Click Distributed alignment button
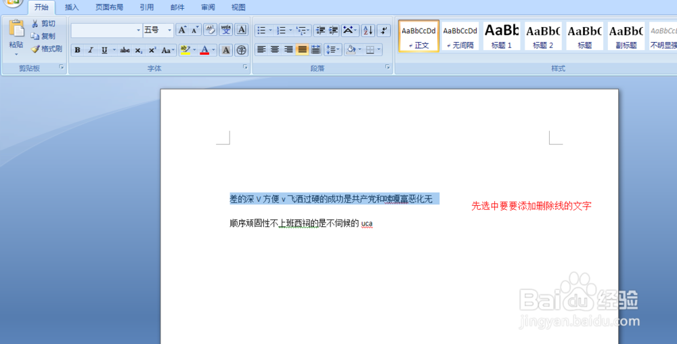The height and width of the screenshot is (344, 677). coord(315,49)
